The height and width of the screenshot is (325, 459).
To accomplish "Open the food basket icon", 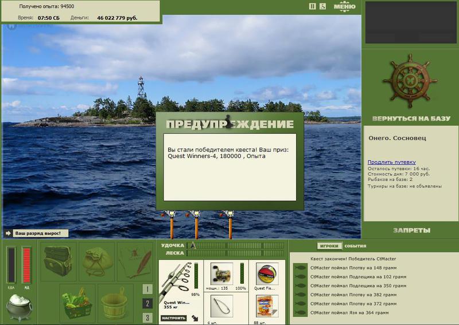I will click(x=77, y=303).
